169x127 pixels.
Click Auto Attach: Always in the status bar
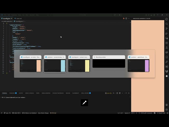click(43, 113)
